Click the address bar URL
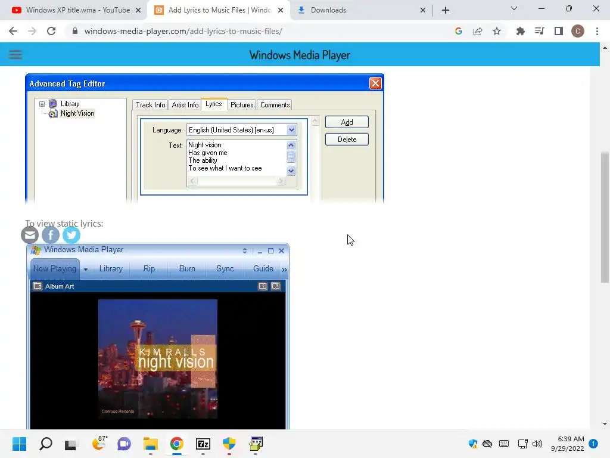The width and height of the screenshot is (610, 458). point(183,31)
